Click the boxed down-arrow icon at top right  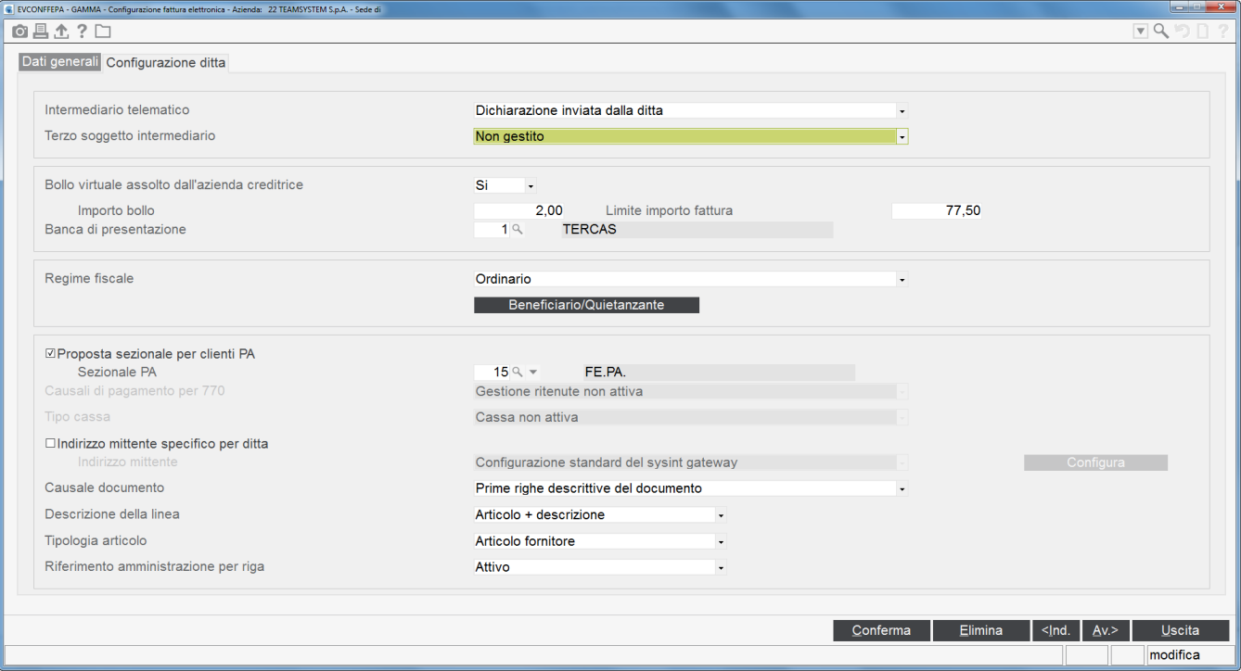tap(1141, 32)
